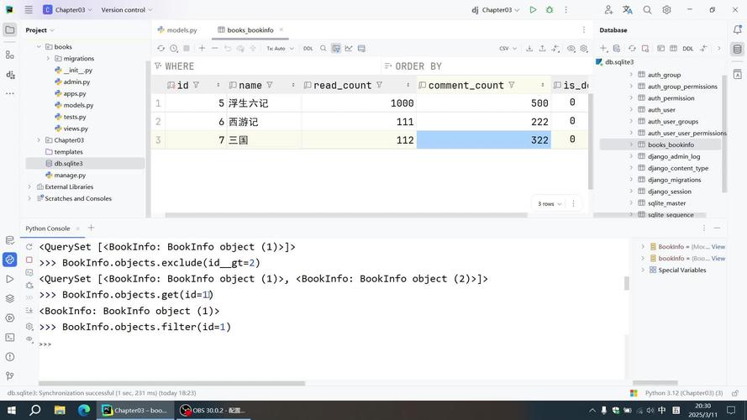
Task: Select the Python Console tab
Action: 48,228
